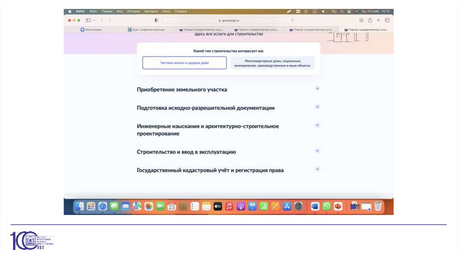Reload the page with the refresh icon
This screenshot has width=458, height=257.
pyautogui.click(x=293, y=21)
